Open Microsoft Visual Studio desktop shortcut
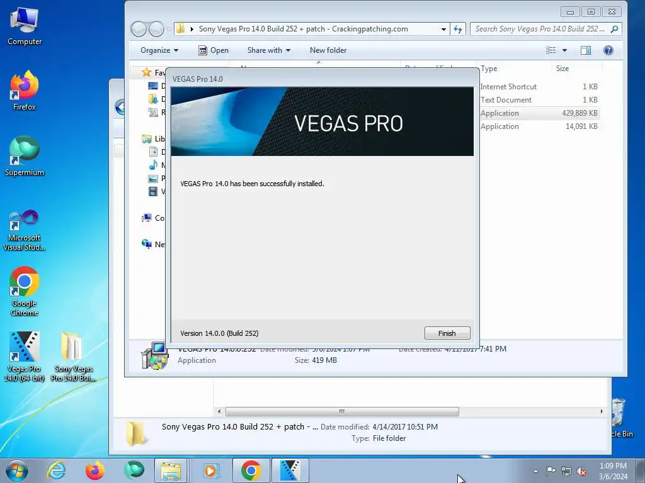 (x=25, y=230)
